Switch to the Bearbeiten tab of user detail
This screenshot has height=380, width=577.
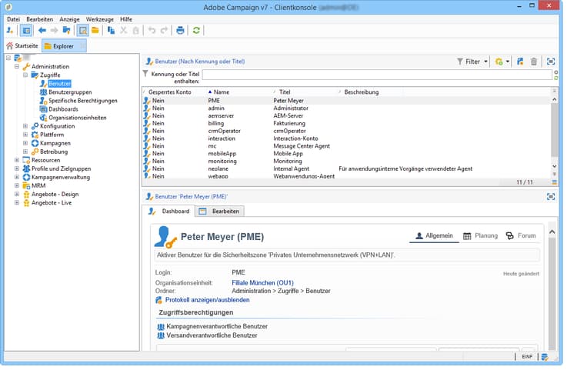[220, 211]
